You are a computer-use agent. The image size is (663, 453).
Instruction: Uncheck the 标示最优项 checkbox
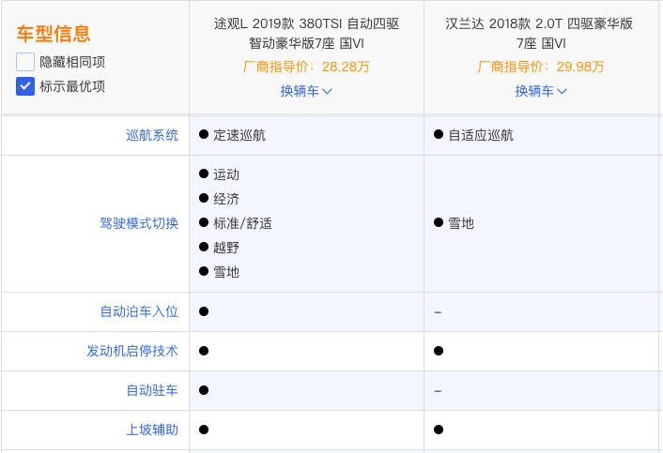coord(25,86)
